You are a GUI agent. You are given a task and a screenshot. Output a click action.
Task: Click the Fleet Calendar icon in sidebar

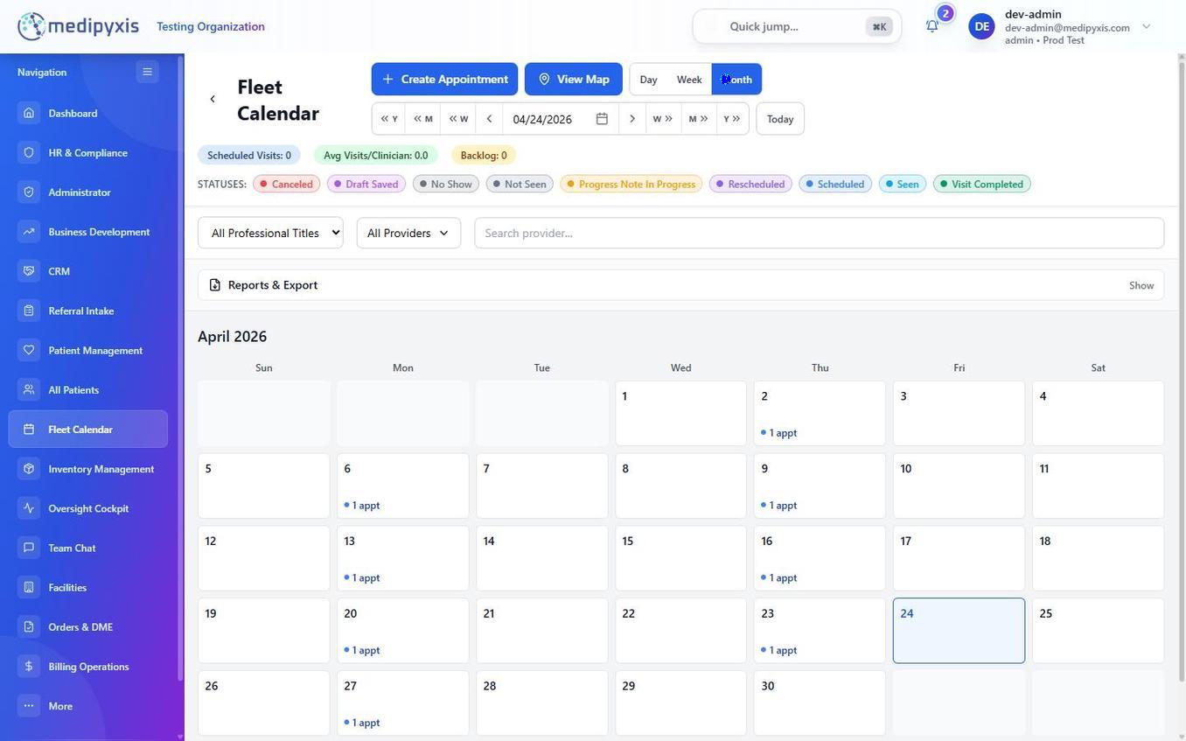click(x=29, y=430)
